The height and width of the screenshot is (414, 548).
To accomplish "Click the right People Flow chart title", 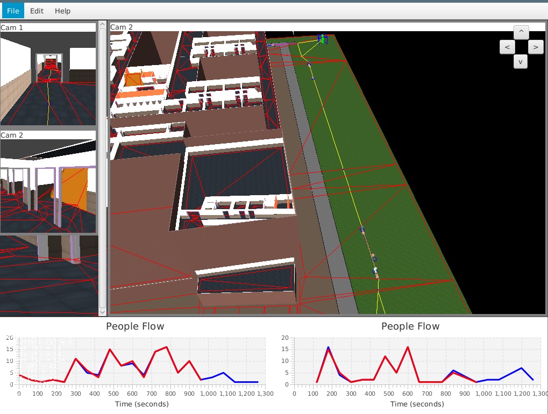I will pos(410,326).
